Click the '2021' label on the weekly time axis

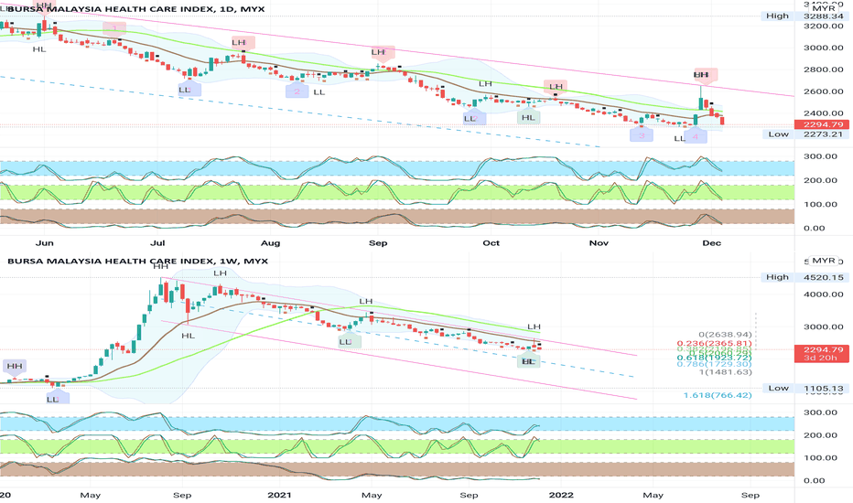(x=280, y=495)
